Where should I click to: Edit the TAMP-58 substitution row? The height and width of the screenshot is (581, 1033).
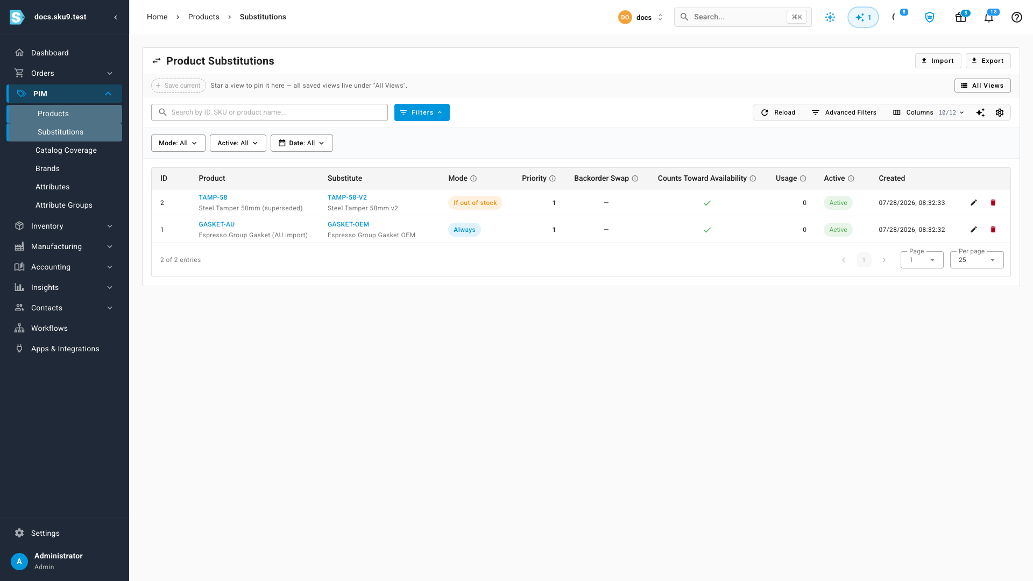pos(973,203)
